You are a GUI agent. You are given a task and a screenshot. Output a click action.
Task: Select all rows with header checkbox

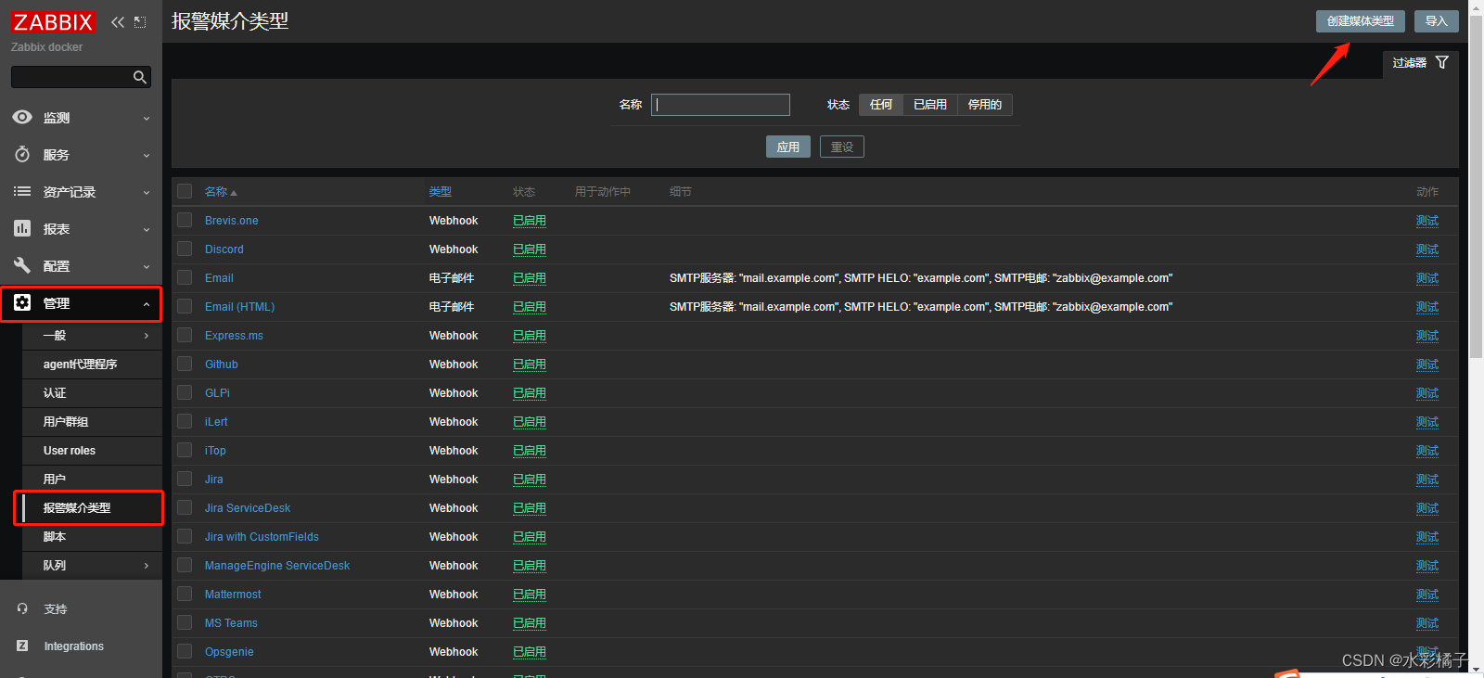pos(185,192)
